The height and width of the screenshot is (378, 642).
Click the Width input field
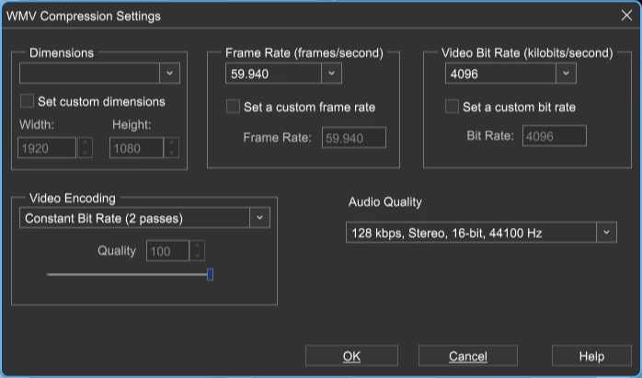(x=47, y=148)
